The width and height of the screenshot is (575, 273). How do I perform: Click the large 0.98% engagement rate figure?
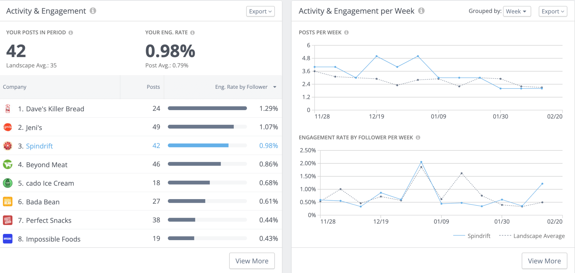click(170, 51)
